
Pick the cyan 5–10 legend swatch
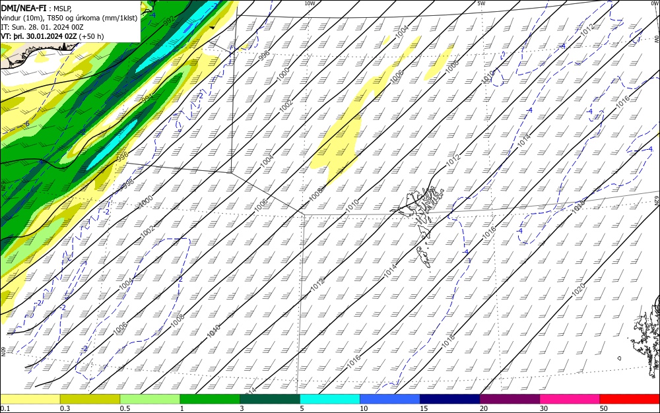[330, 399]
